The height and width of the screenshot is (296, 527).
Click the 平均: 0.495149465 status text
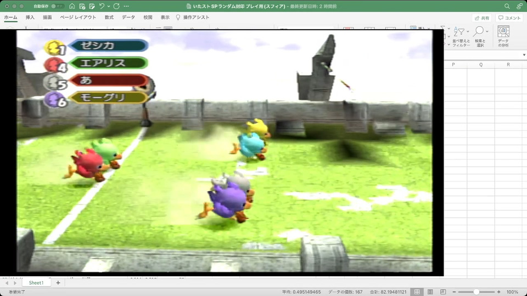click(x=301, y=292)
